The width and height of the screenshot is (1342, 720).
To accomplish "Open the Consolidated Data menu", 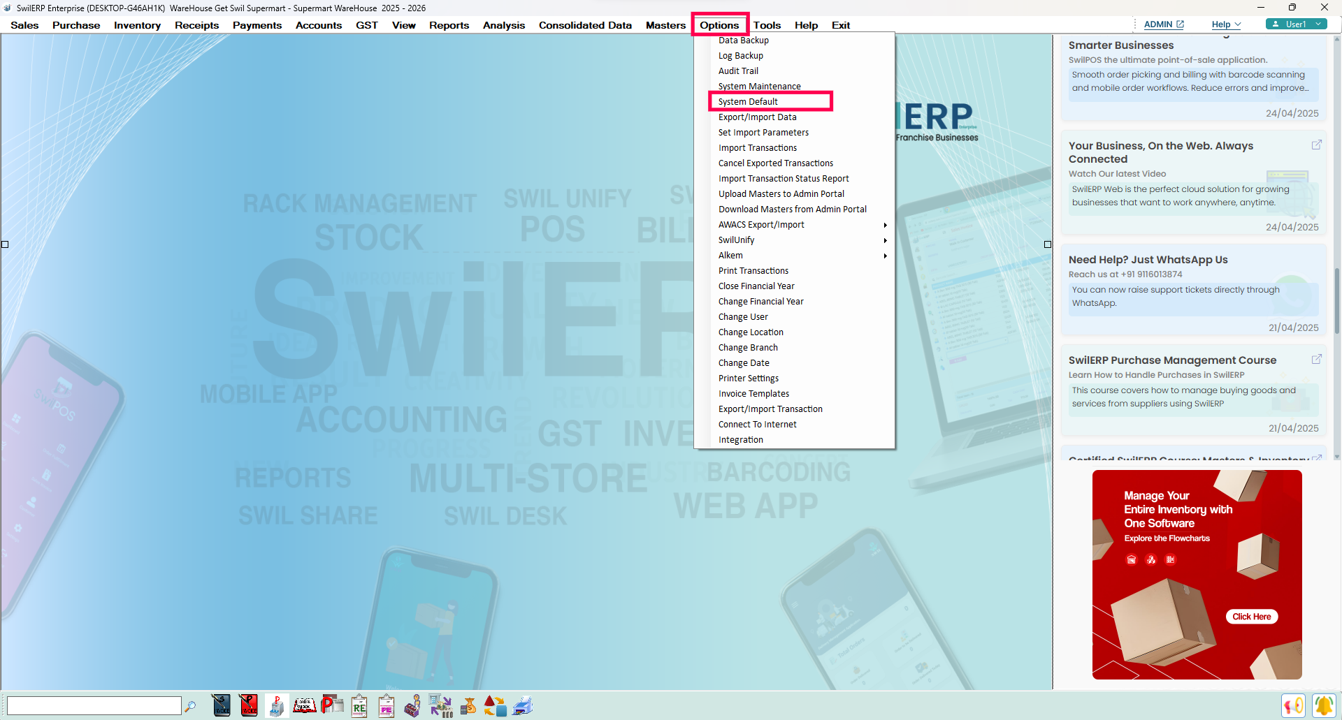I will click(x=585, y=25).
